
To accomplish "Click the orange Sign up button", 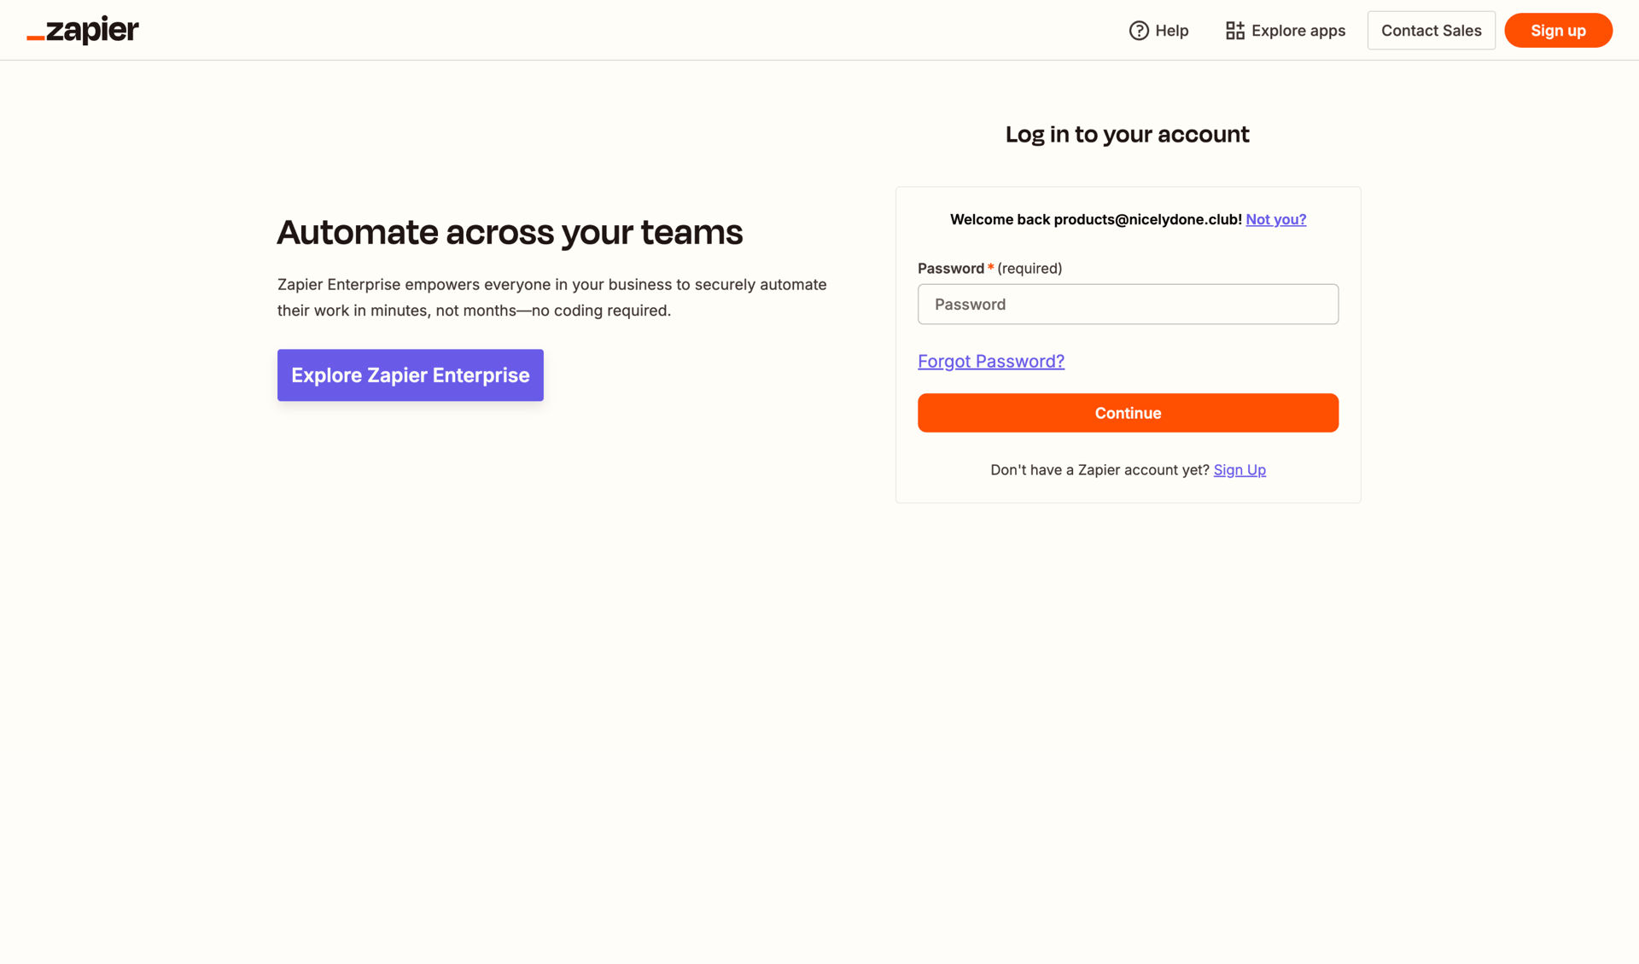I will coord(1557,30).
